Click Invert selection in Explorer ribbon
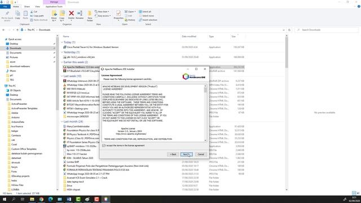 pos(148,20)
